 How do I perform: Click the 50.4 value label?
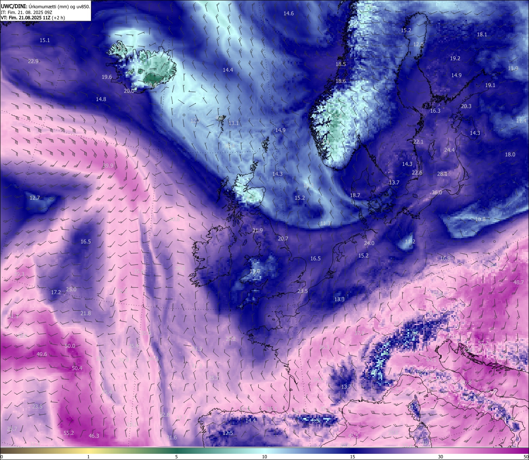pyautogui.click(x=77, y=368)
